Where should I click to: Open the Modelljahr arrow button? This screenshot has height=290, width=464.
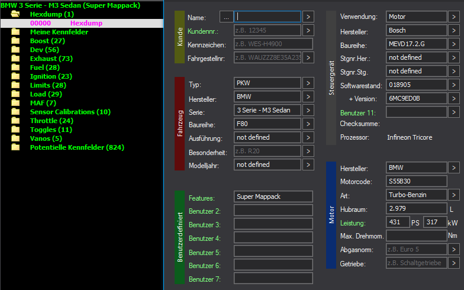[308, 165]
